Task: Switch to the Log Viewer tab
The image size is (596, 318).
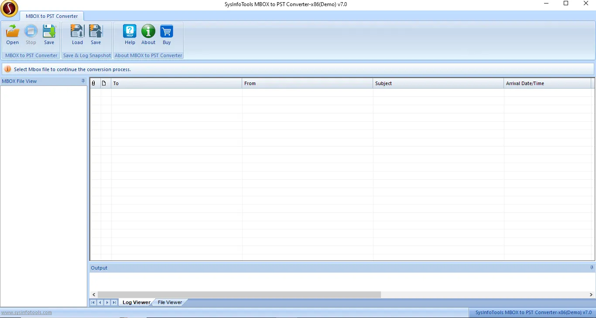Action: (x=136, y=302)
